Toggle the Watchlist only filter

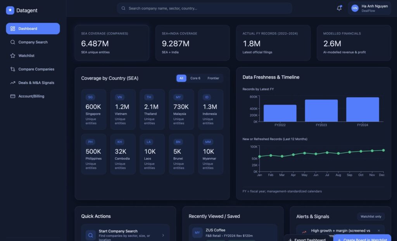point(371,217)
